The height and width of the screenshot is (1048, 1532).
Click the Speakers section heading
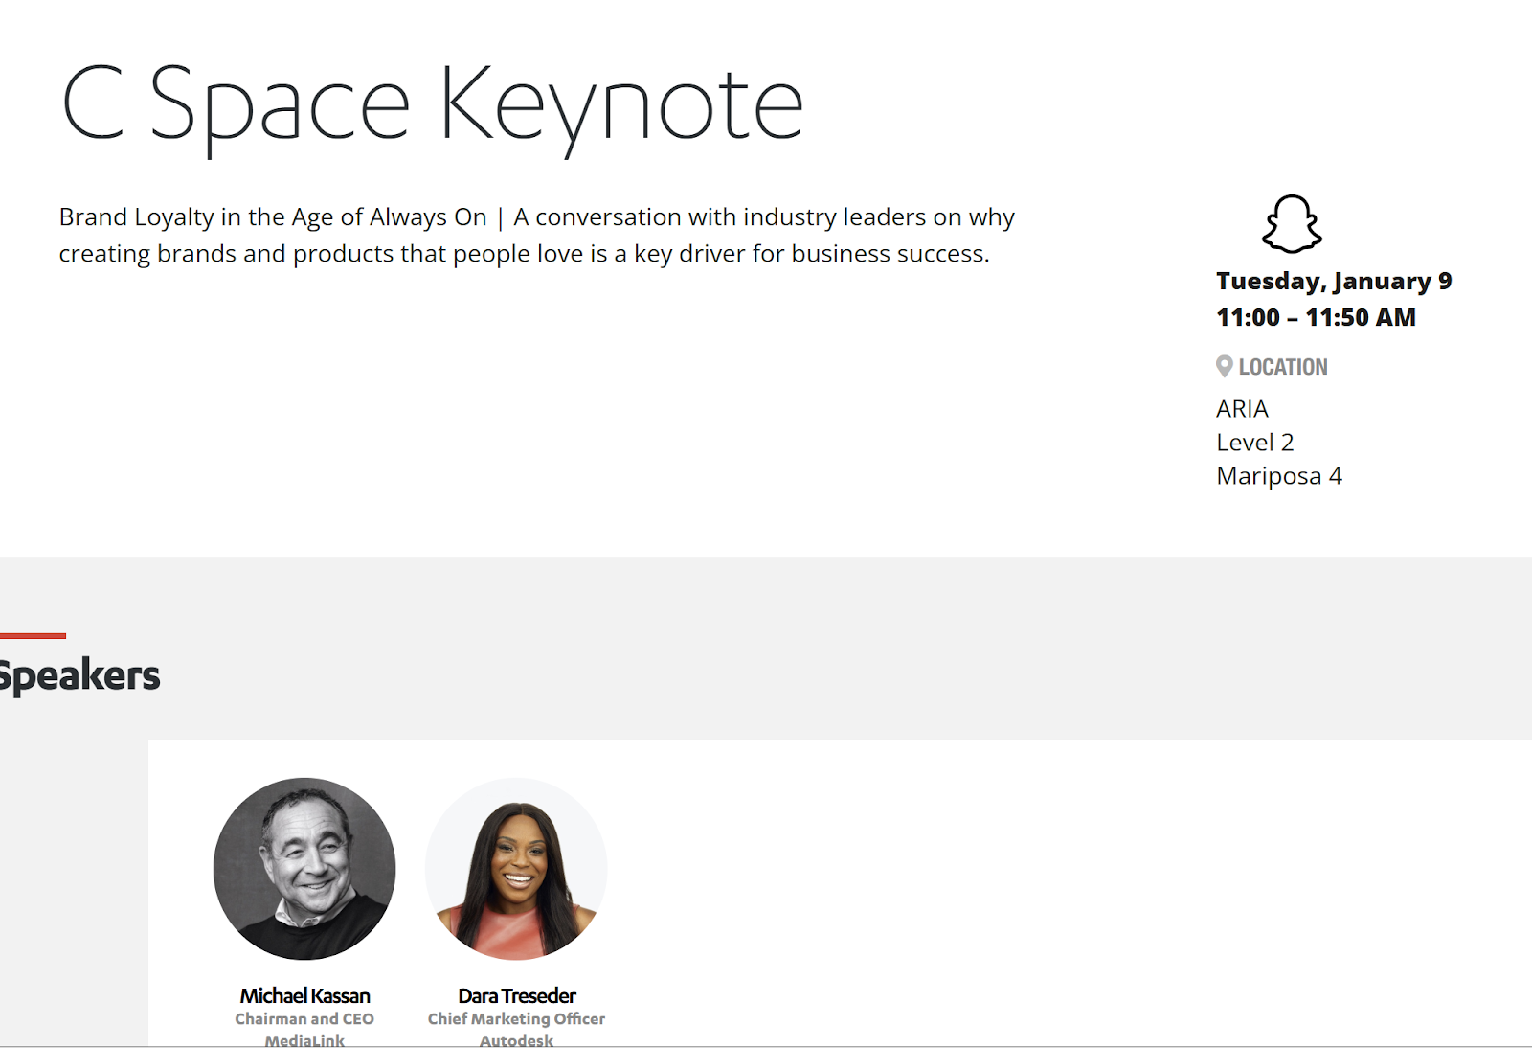pos(80,675)
